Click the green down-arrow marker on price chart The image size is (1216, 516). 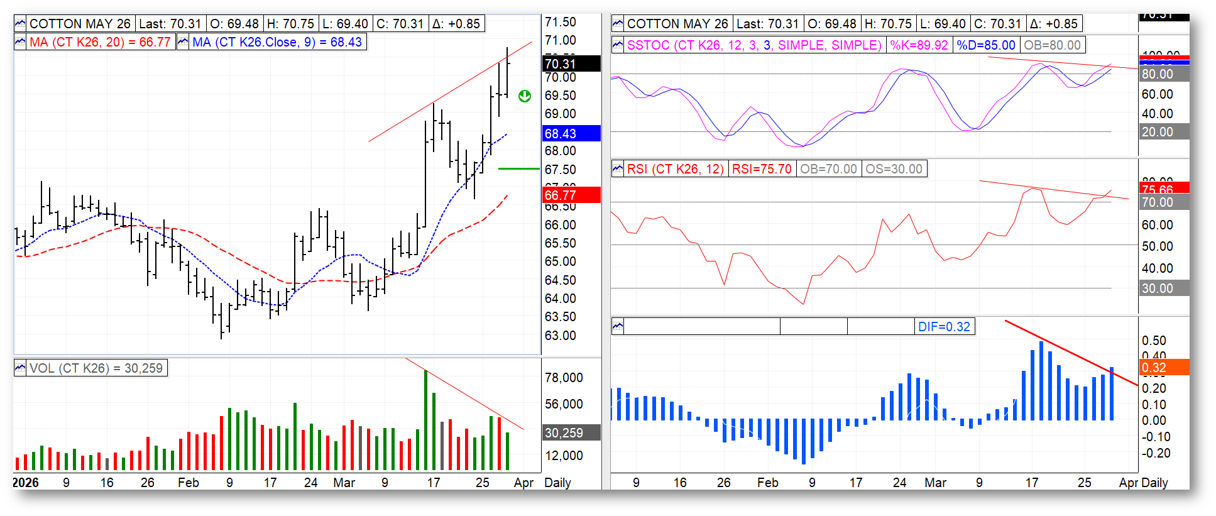[x=525, y=96]
